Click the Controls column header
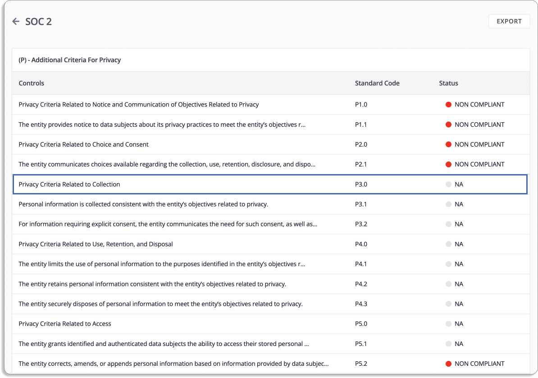 [x=31, y=83]
